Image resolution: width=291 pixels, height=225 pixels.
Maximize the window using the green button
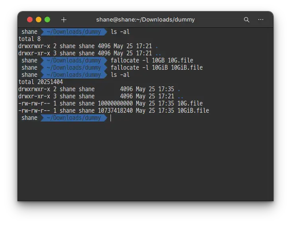click(x=47, y=20)
